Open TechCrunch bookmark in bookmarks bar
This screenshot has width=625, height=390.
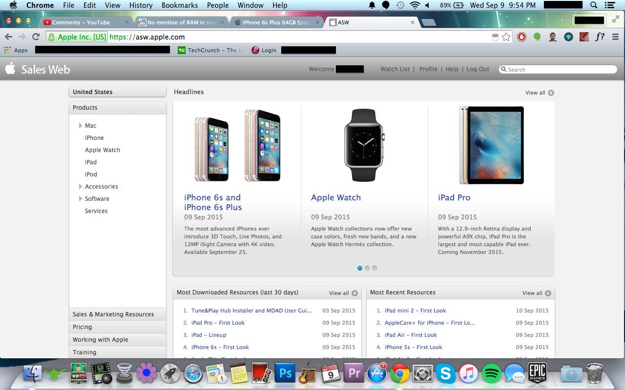(210, 50)
